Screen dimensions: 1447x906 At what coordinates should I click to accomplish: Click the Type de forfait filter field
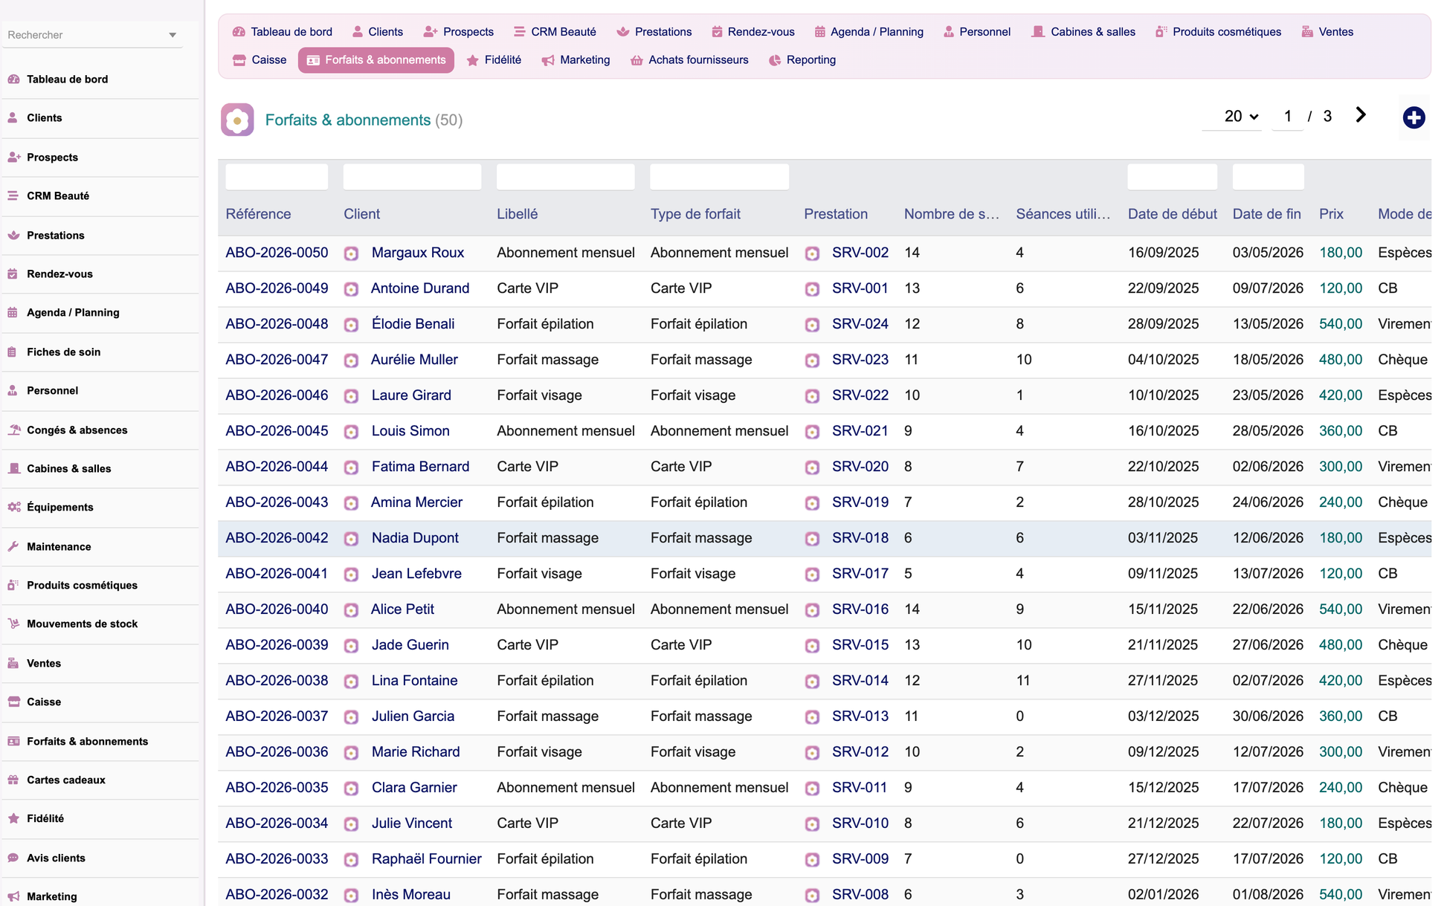[719, 177]
